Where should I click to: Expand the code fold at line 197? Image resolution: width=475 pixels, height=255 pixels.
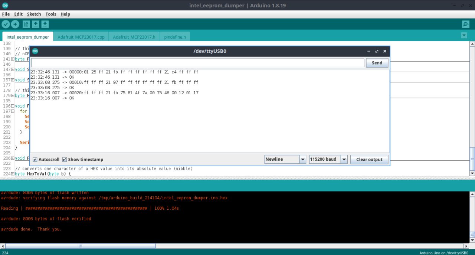tap(13, 111)
